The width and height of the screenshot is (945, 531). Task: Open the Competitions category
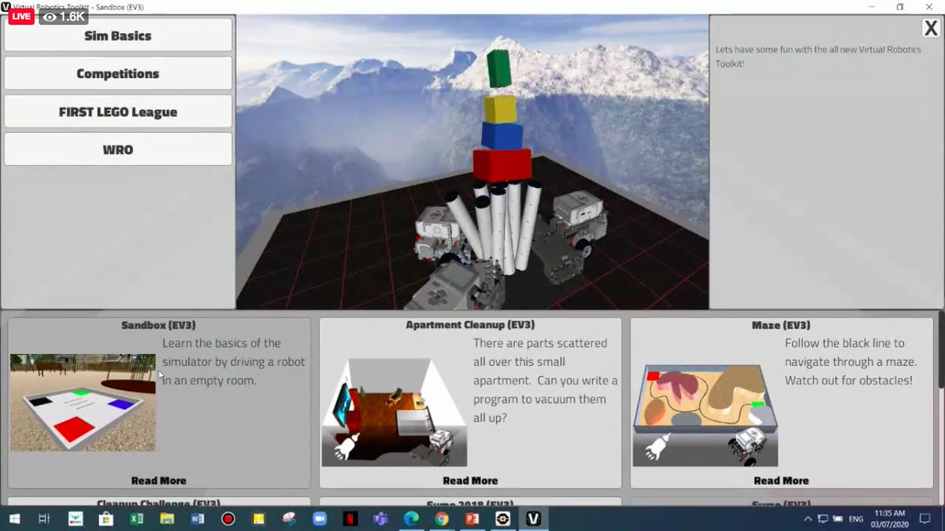pyautogui.click(x=118, y=73)
